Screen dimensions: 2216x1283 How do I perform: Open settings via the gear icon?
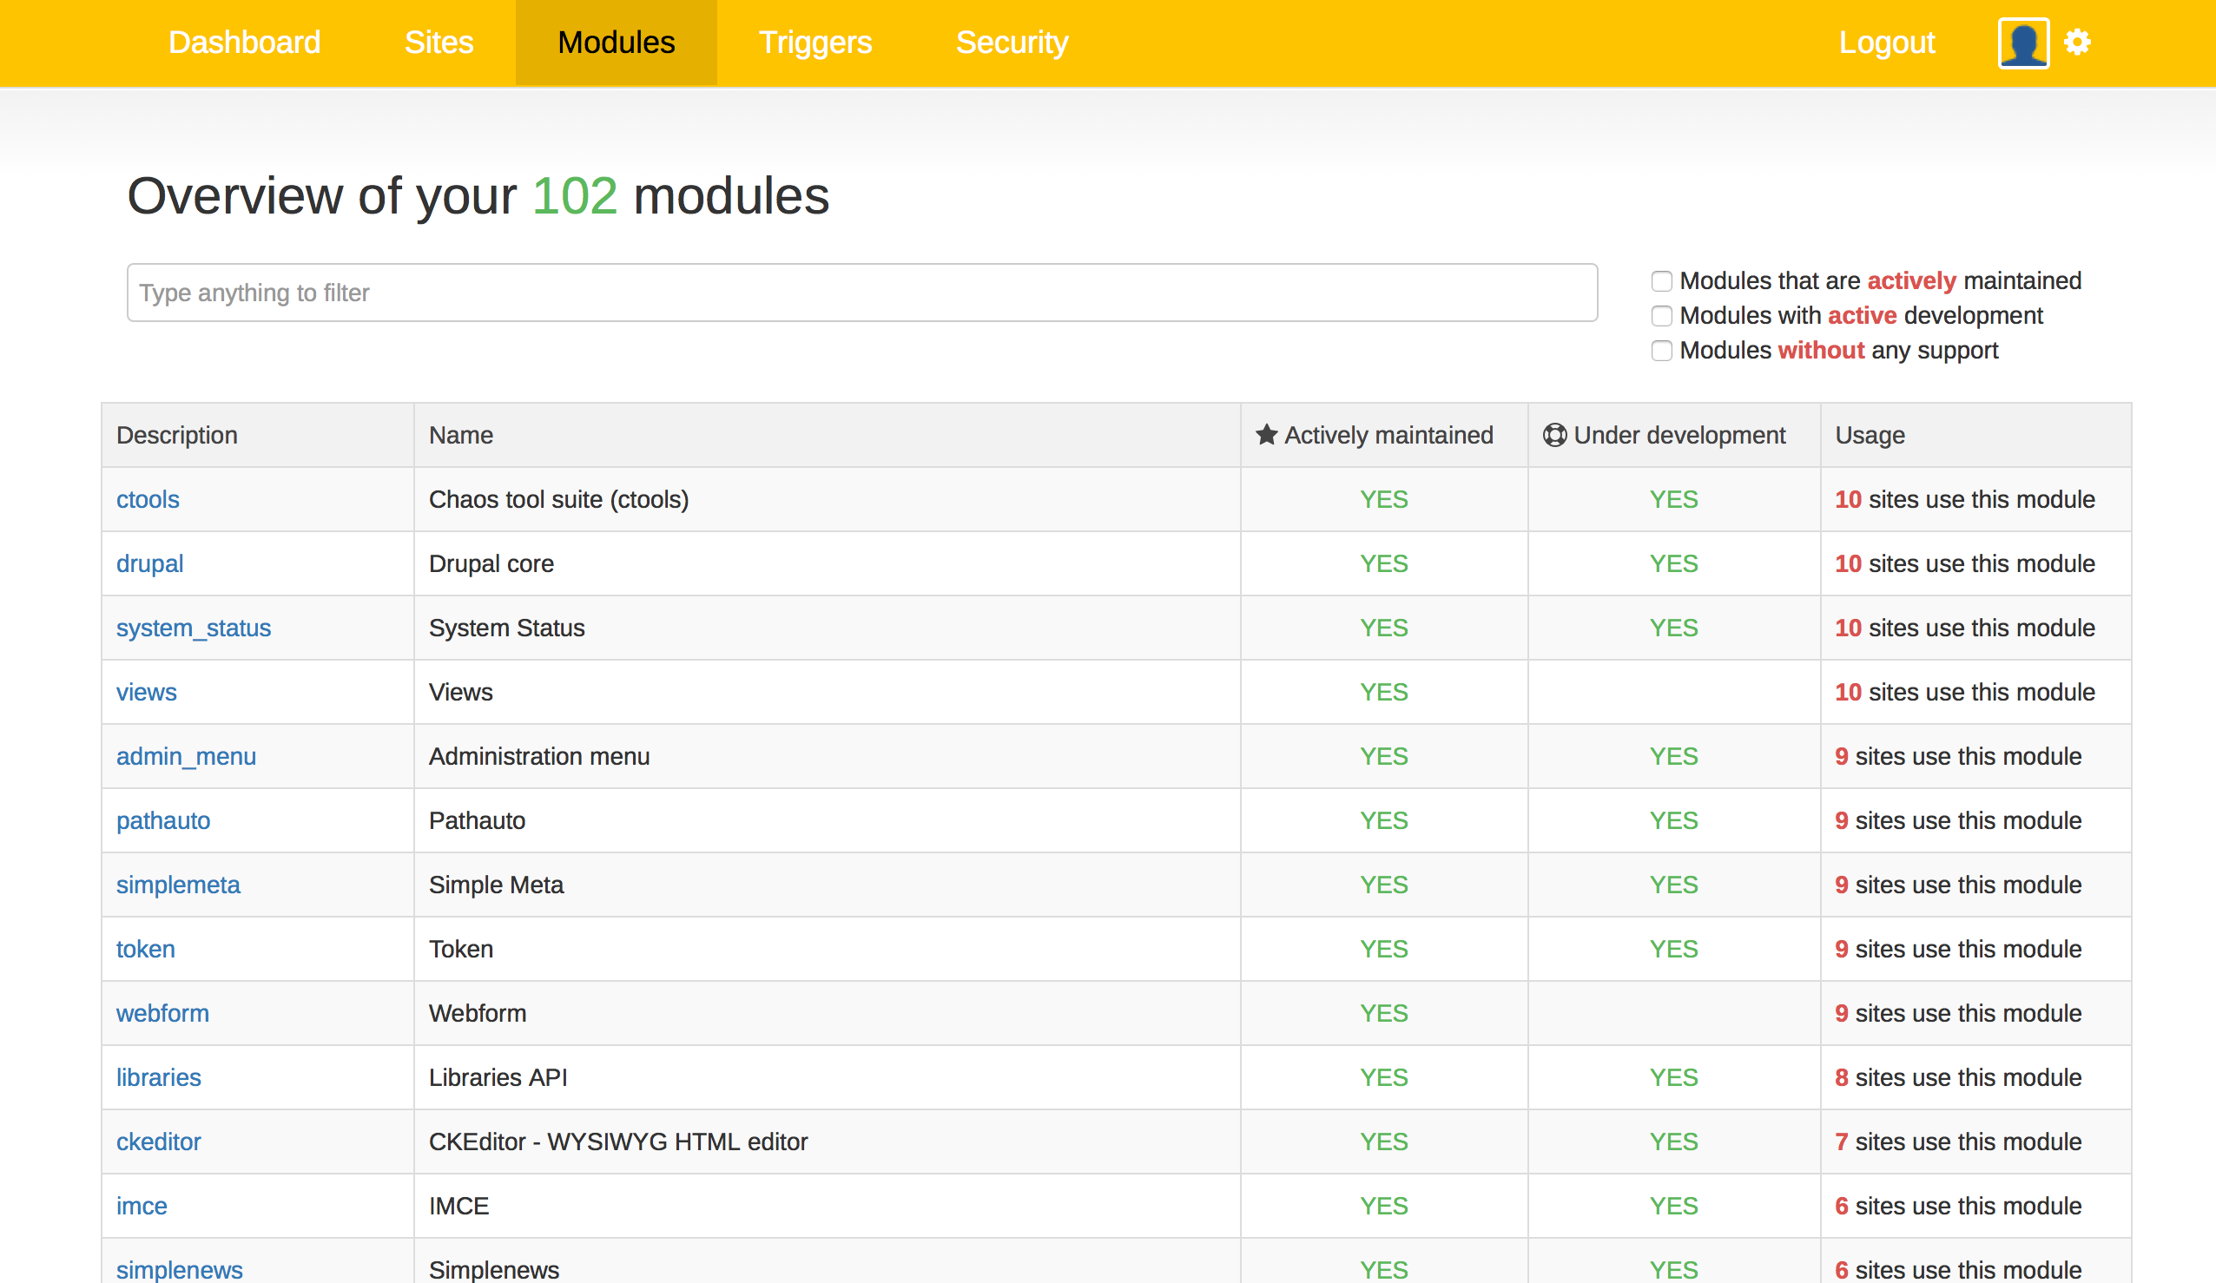[2077, 43]
